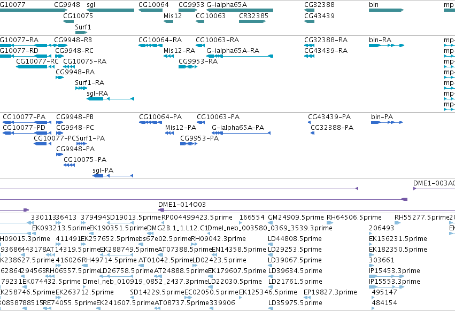
Task: Select the CG9948-PB protein label
Action: pyautogui.click(x=75, y=117)
